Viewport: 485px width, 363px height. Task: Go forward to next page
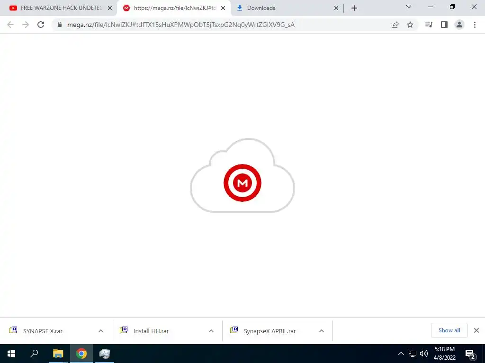(x=26, y=25)
